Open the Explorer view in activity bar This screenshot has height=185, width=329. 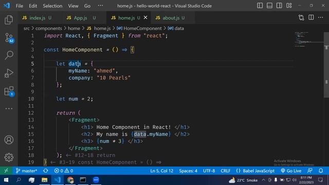(x=9, y=20)
